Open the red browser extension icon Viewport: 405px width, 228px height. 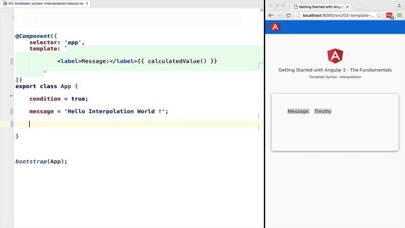(x=390, y=16)
